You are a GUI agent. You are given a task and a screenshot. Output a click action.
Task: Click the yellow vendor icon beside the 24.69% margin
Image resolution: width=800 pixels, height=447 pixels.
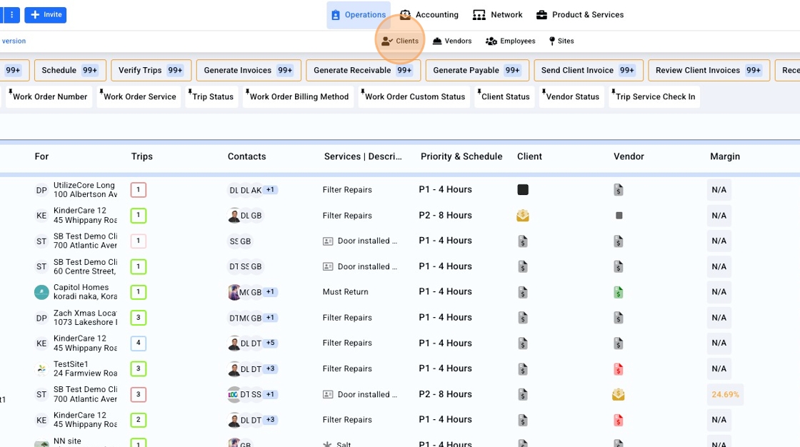619,394
